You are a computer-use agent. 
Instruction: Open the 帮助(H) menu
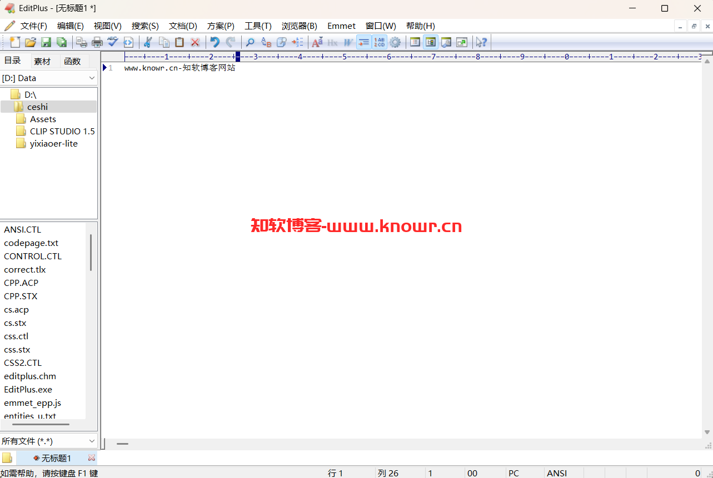tap(421, 26)
